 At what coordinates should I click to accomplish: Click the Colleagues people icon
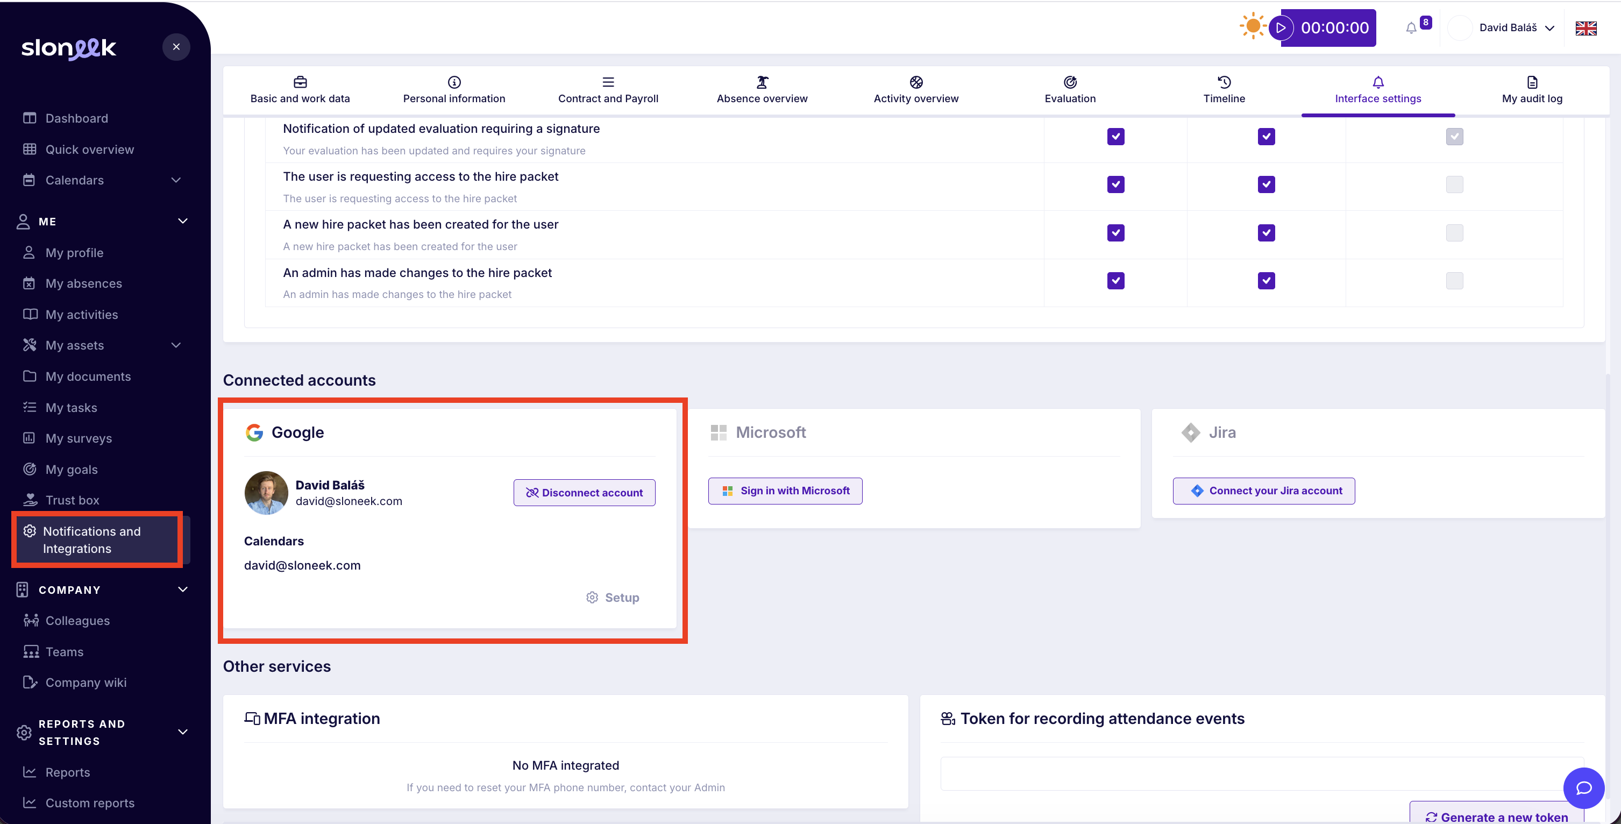tap(31, 620)
